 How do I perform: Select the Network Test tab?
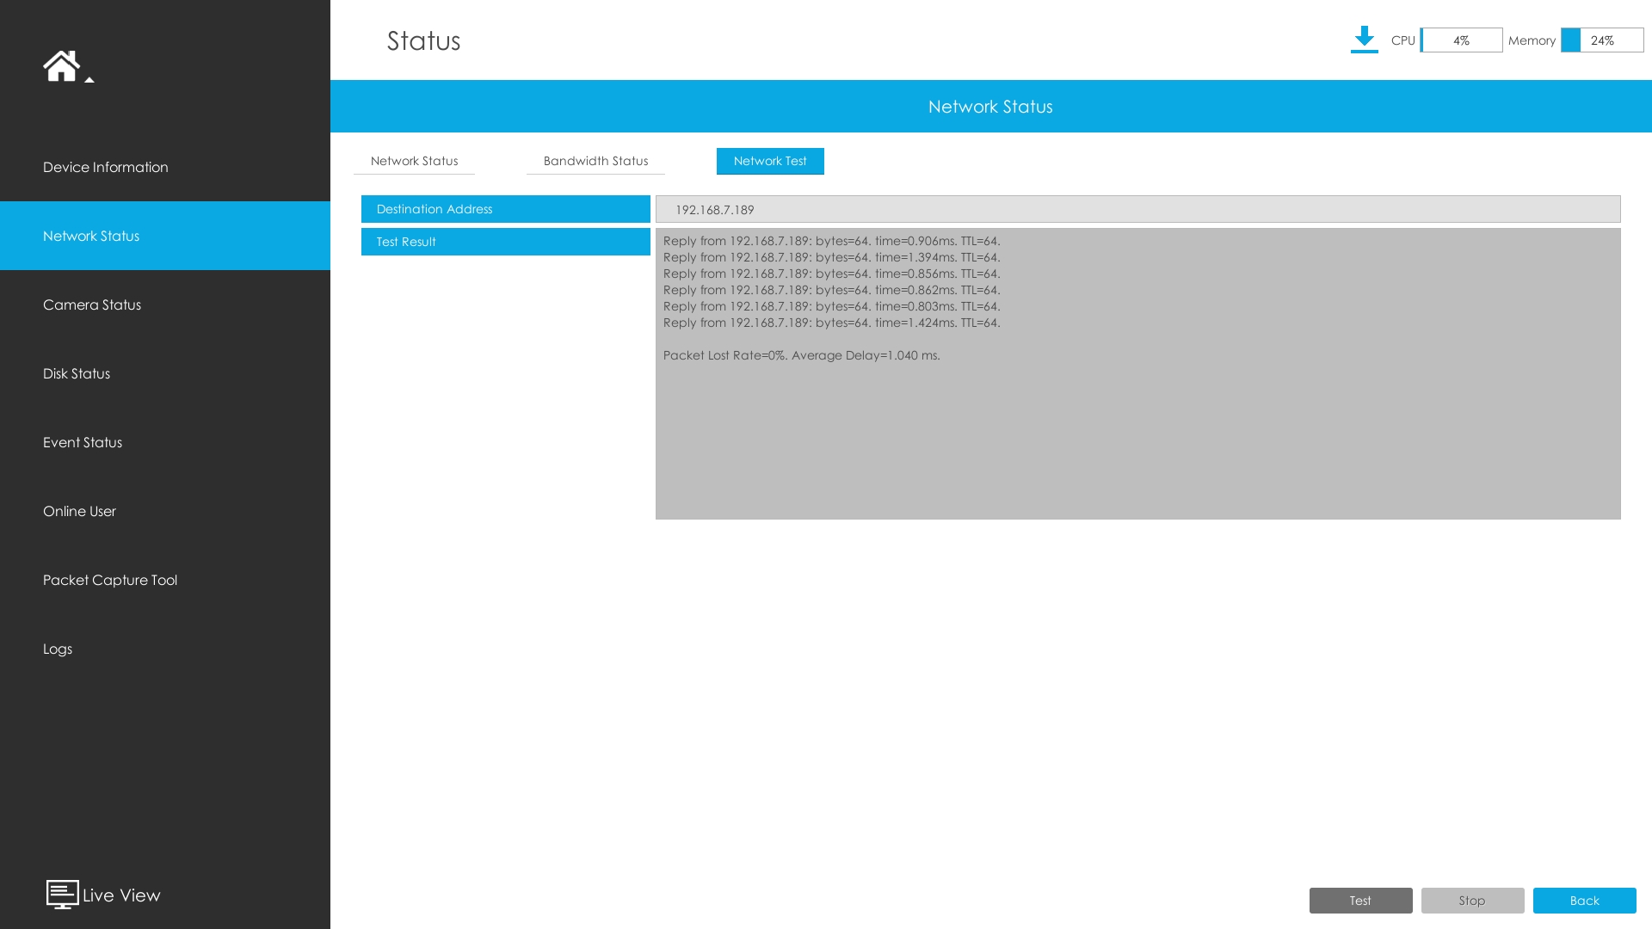coord(770,161)
